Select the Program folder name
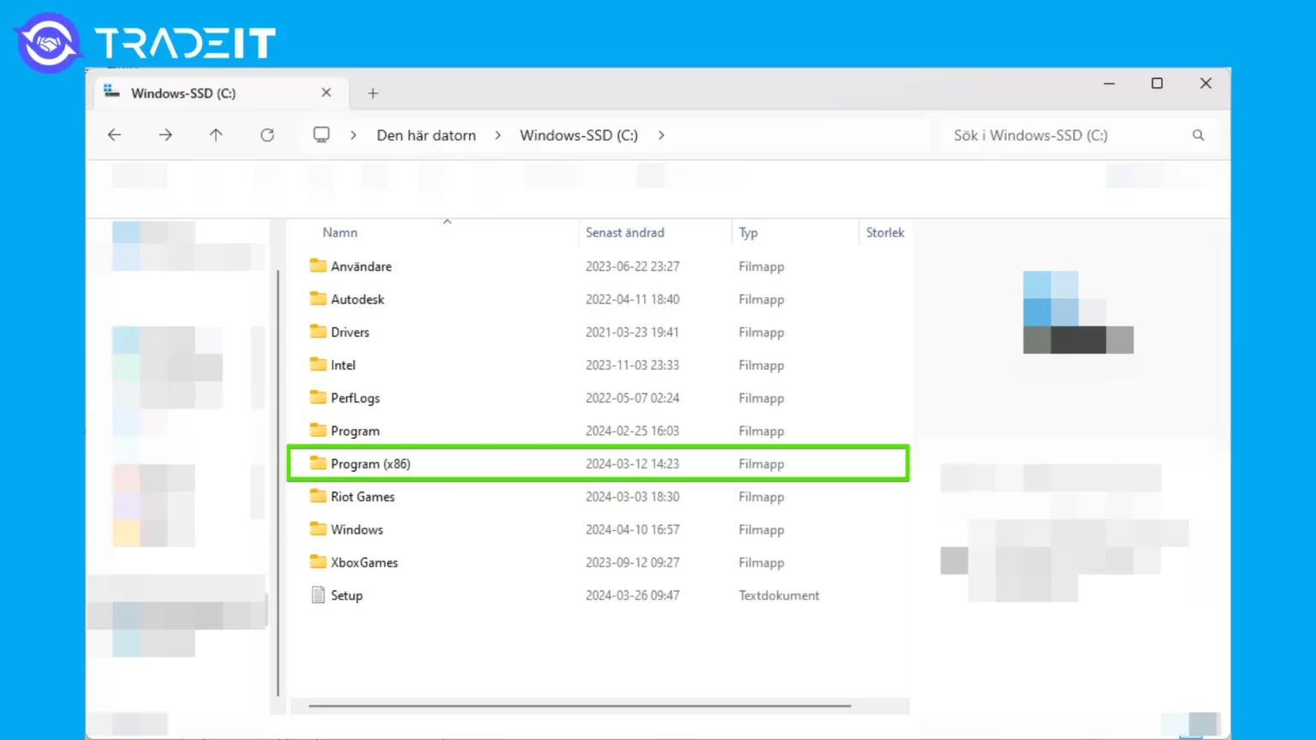This screenshot has width=1316, height=740. click(x=355, y=431)
